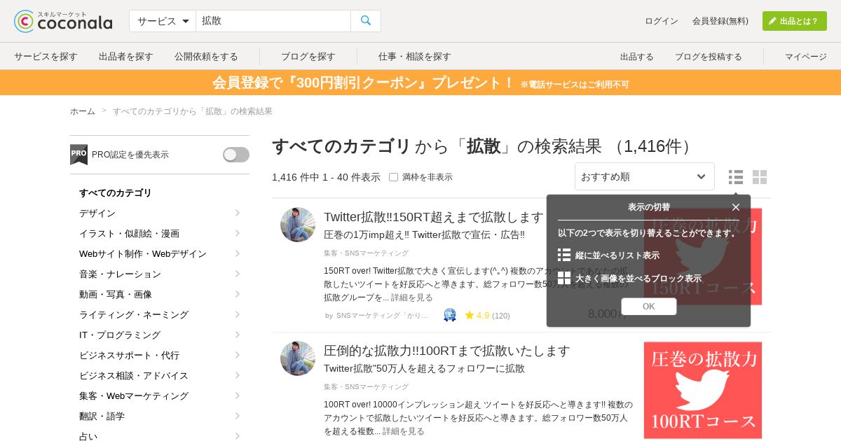Click list icon beside 縦に並べるリスト表示

coord(564,255)
